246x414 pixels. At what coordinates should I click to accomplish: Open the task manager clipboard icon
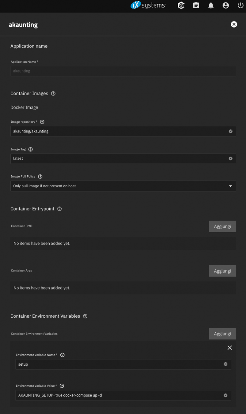click(x=196, y=6)
